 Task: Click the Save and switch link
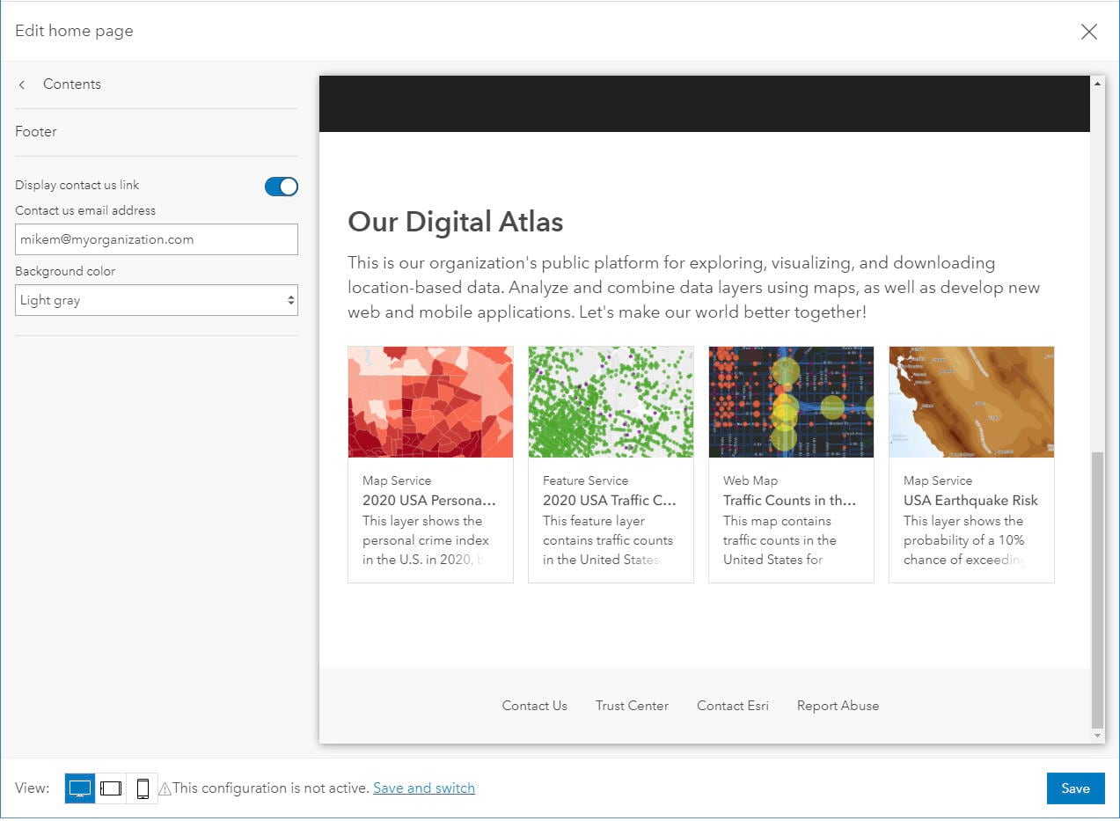(424, 788)
